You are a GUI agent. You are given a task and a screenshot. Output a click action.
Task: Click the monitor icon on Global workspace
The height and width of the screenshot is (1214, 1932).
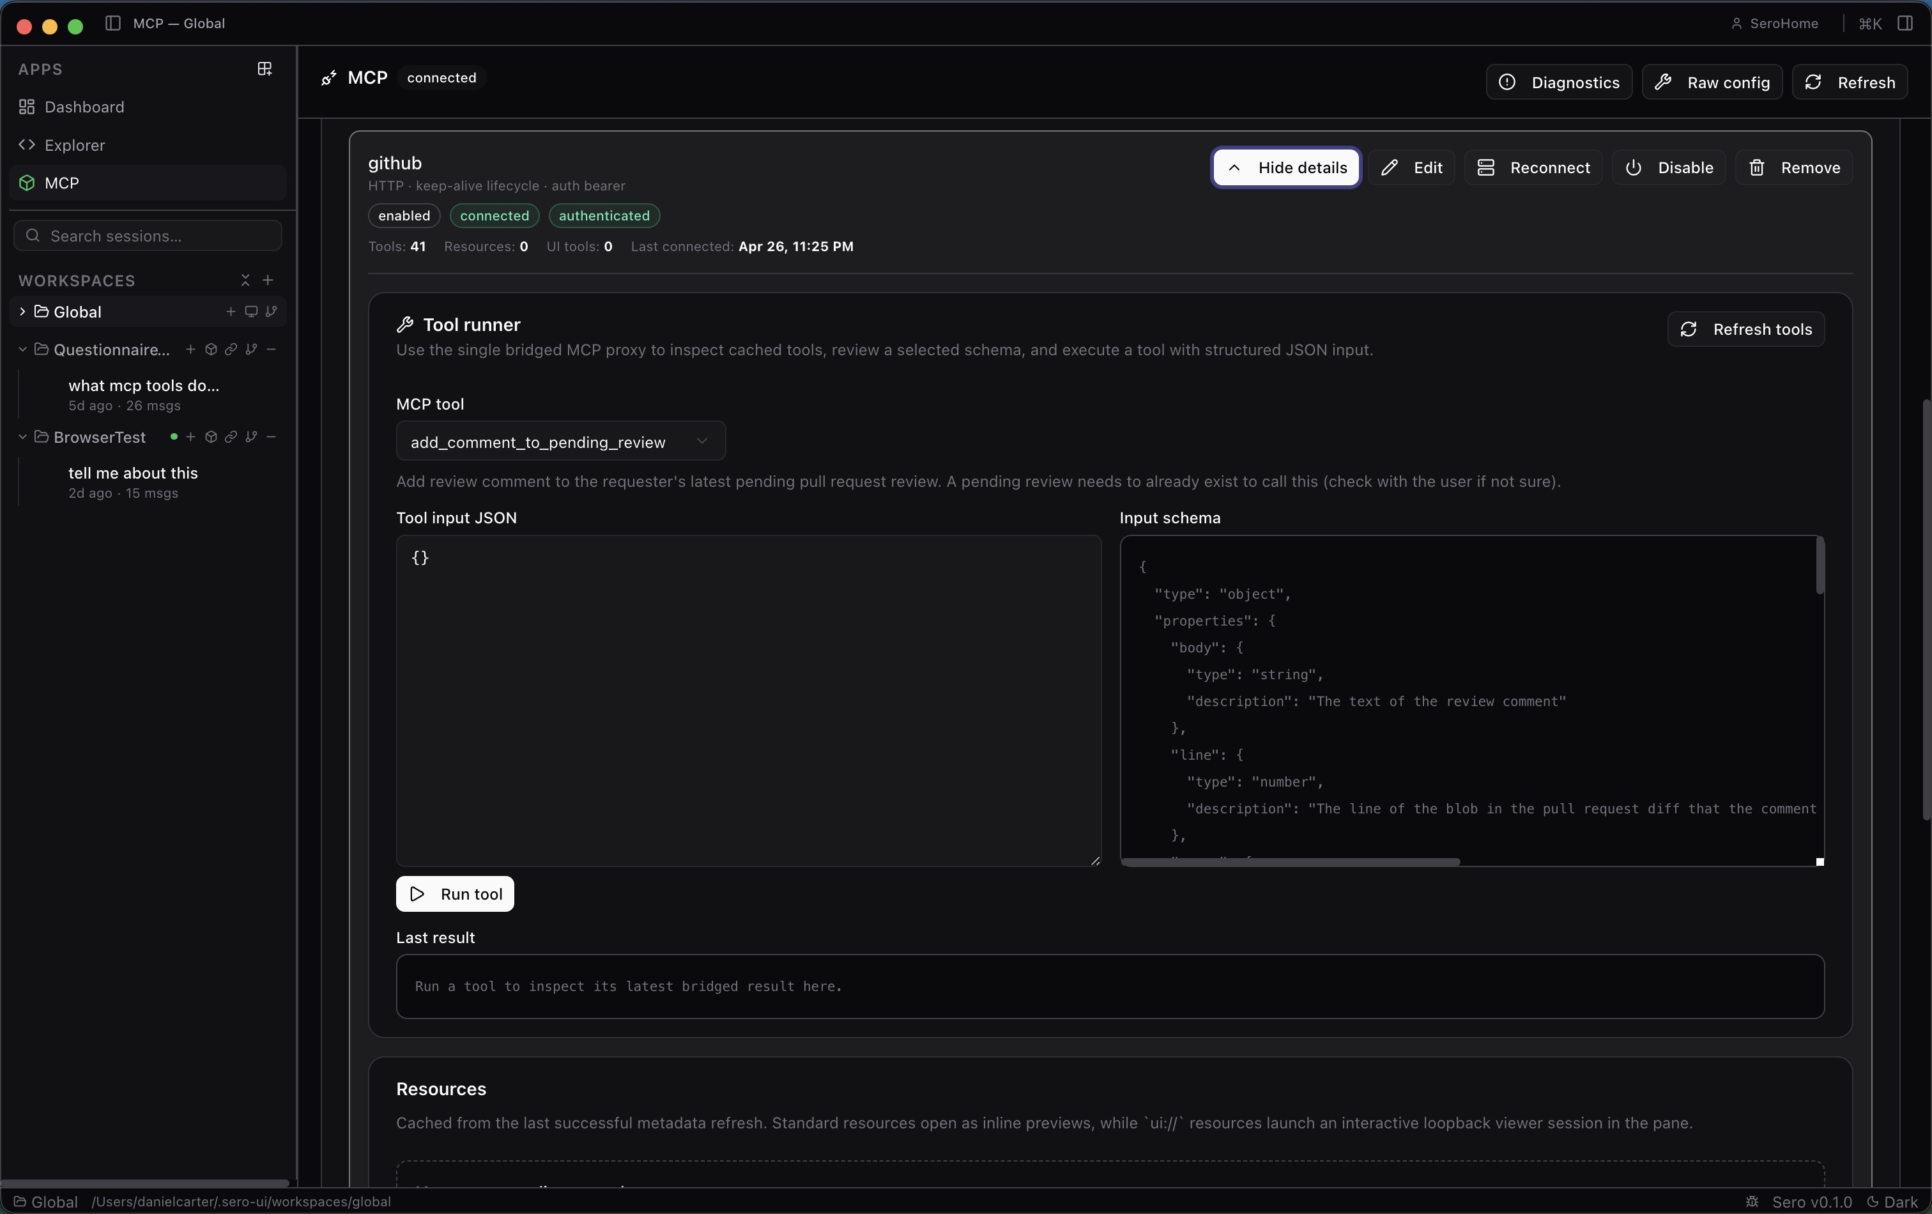[x=251, y=311]
